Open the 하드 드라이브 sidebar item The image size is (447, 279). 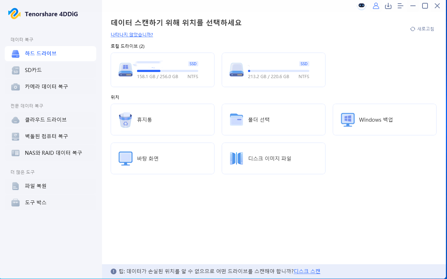click(50, 54)
